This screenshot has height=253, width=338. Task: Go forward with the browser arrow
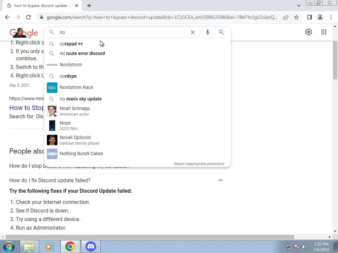[18, 17]
